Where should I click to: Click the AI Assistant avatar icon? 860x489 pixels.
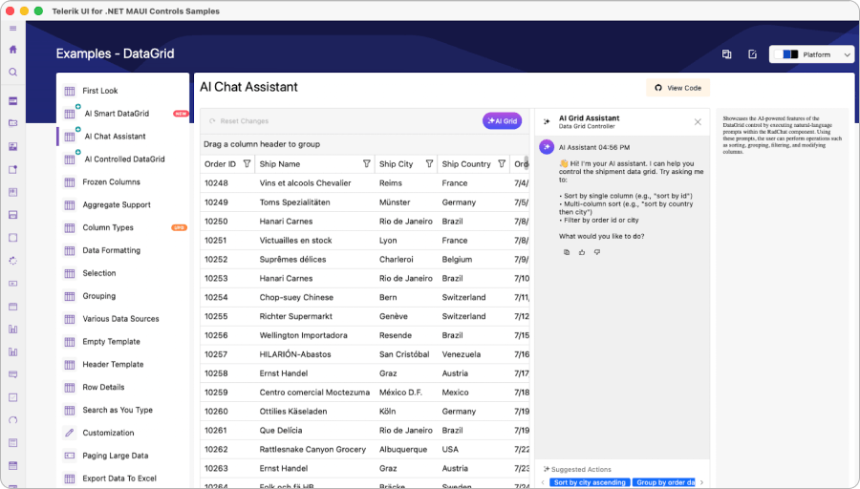point(547,147)
